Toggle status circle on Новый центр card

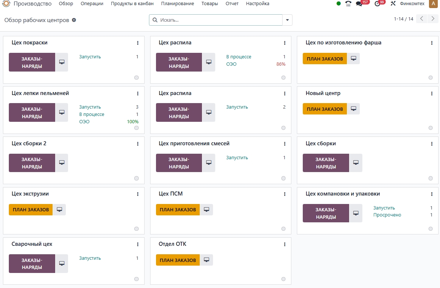[430, 128]
